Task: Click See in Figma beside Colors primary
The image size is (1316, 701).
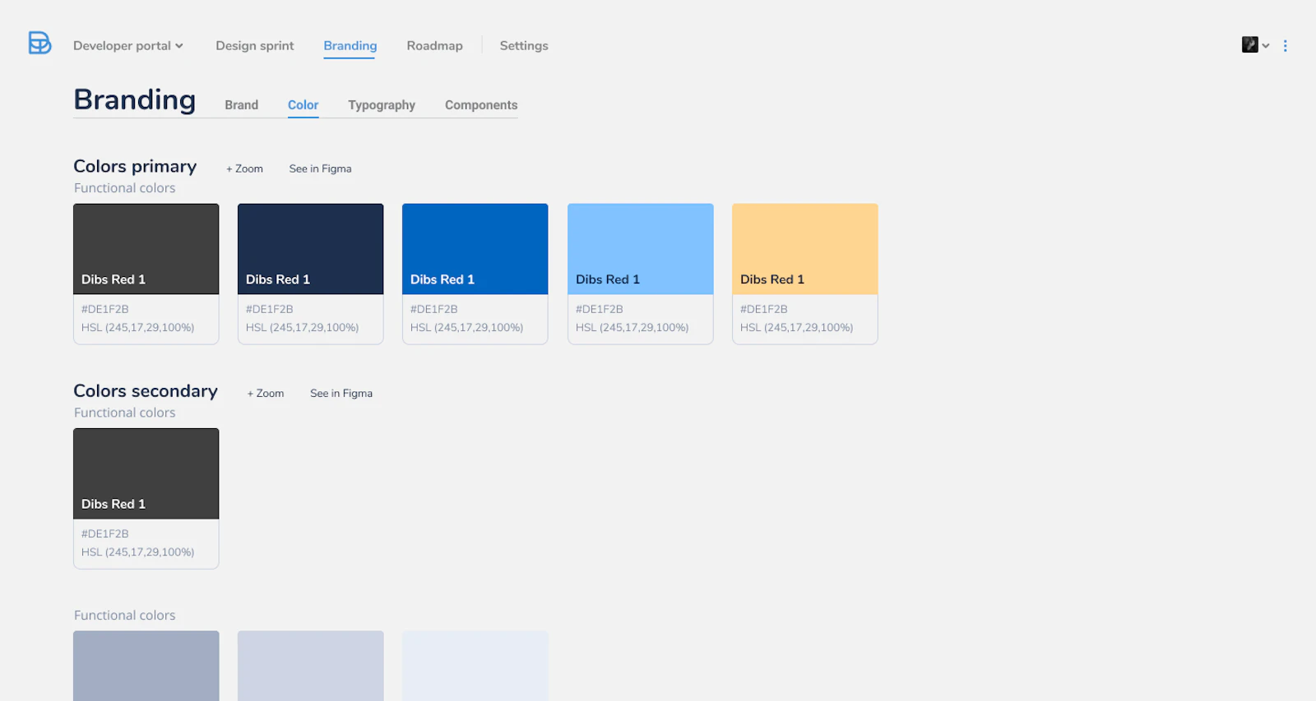Action: [320, 168]
